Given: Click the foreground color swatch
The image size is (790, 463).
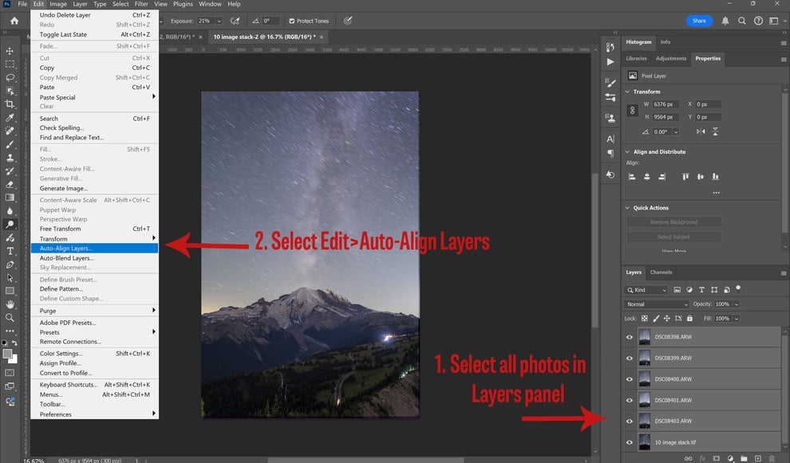Looking at the screenshot, I should click(x=7, y=354).
